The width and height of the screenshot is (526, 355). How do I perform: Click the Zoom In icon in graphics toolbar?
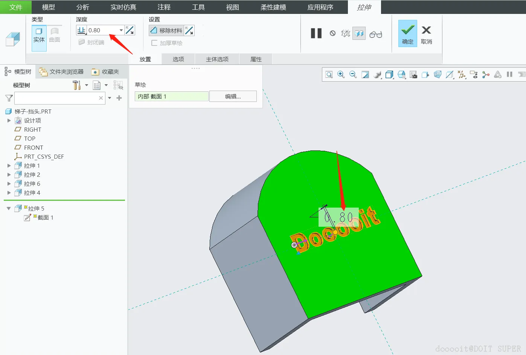[x=341, y=74]
